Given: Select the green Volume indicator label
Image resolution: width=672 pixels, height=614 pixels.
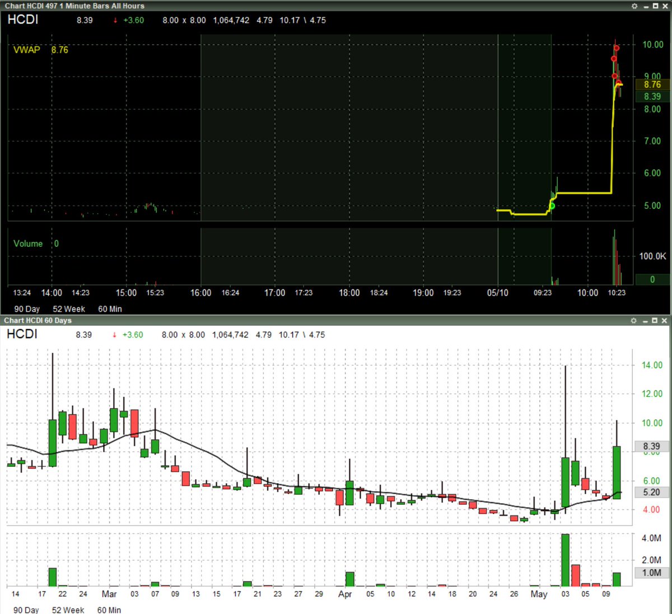Looking at the screenshot, I should (28, 243).
